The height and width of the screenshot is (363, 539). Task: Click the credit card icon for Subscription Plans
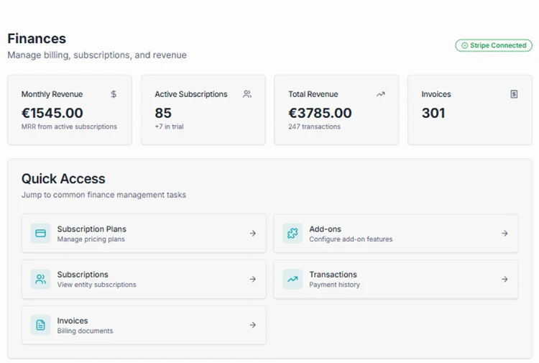coord(41,234)
